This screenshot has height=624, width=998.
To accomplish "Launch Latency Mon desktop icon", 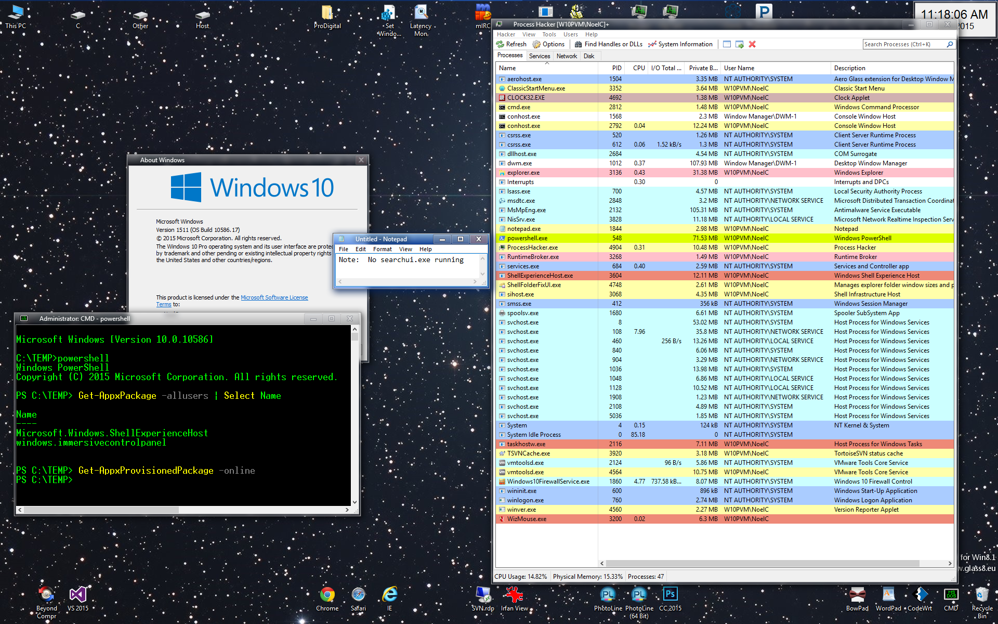I will coord(421,21).
